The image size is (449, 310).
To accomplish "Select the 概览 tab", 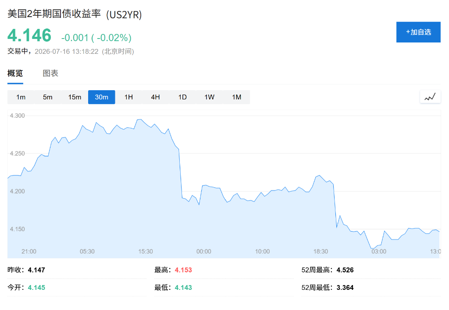I will [15, 73].
